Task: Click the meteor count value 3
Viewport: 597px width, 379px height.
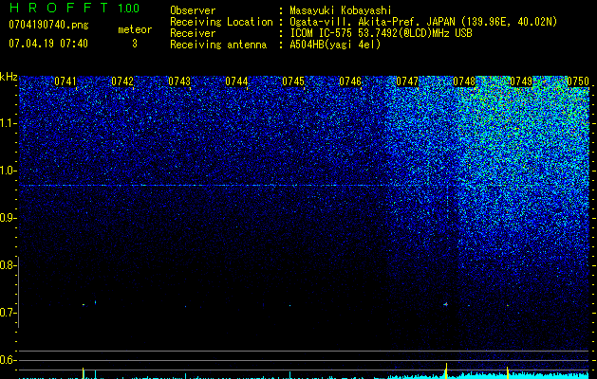Action: pos(135,44)
